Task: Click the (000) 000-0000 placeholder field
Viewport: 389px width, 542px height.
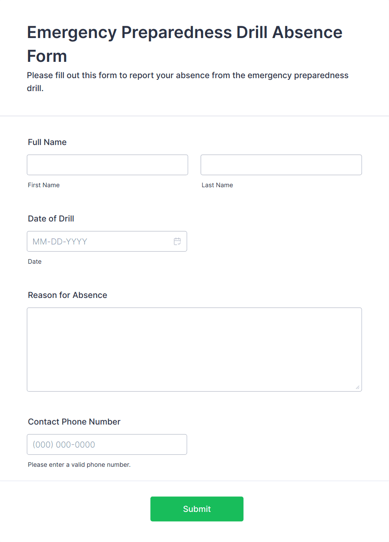Action: pos(107,444)
